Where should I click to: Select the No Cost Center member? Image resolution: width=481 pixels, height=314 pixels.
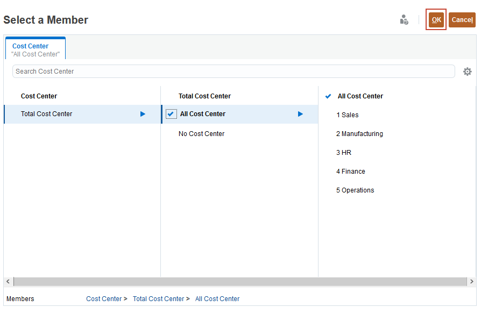coord(201,134)
